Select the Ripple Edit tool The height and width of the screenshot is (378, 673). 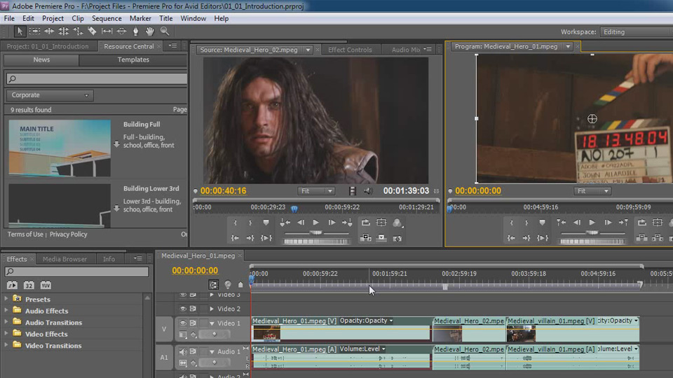pos(49,31)
